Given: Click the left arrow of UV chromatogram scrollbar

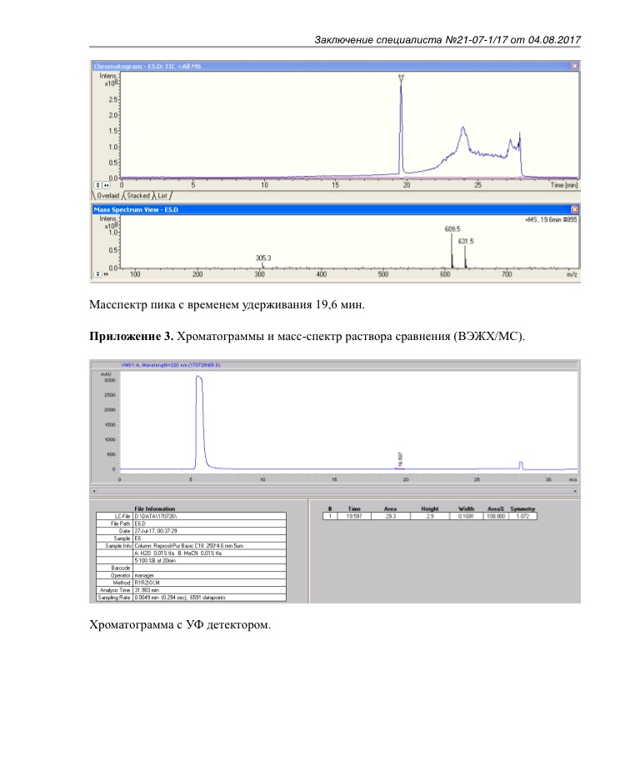Looking at the screenshot, I should (x=93, y=492).
